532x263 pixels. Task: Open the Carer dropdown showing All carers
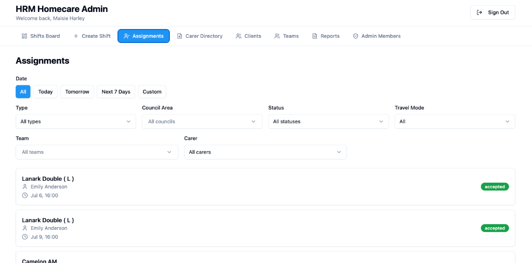[265, 152]
